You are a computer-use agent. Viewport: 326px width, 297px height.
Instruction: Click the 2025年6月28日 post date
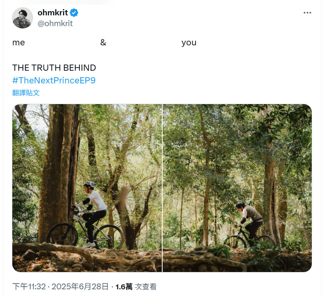click(80, 287)
